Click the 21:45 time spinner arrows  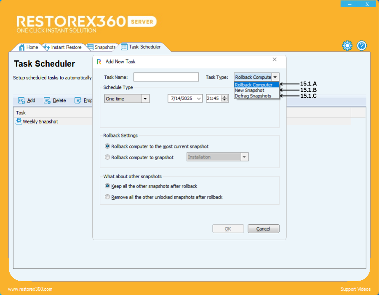225,99
